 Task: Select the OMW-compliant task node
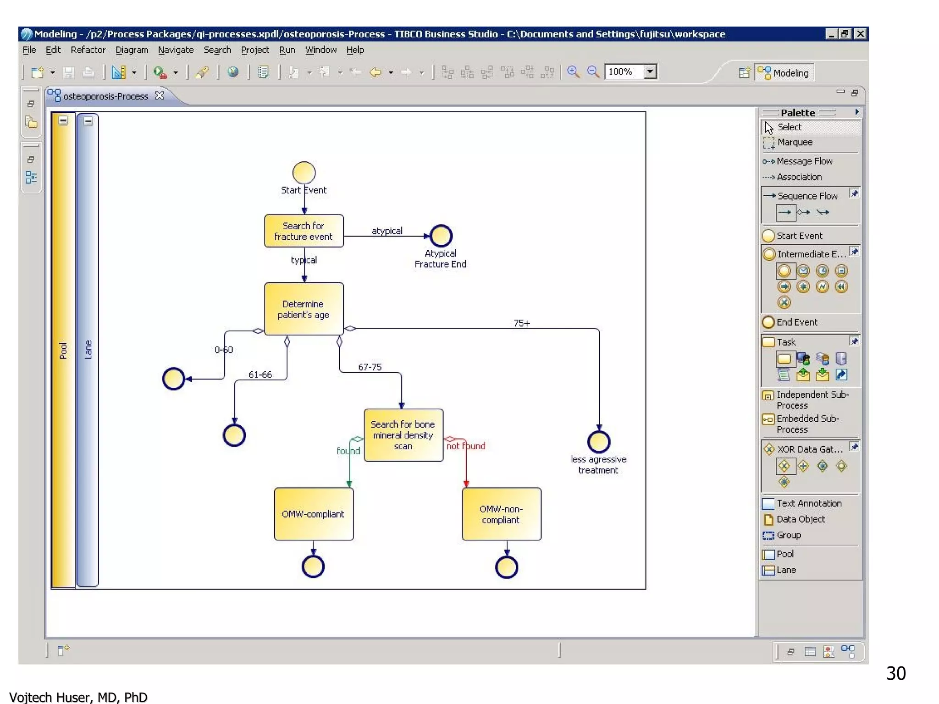tap(314, 514)
